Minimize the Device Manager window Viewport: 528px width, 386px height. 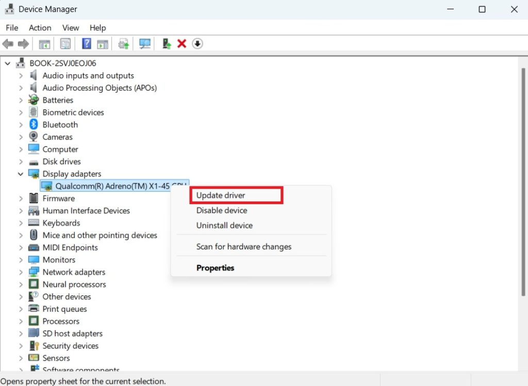(450, 9)
